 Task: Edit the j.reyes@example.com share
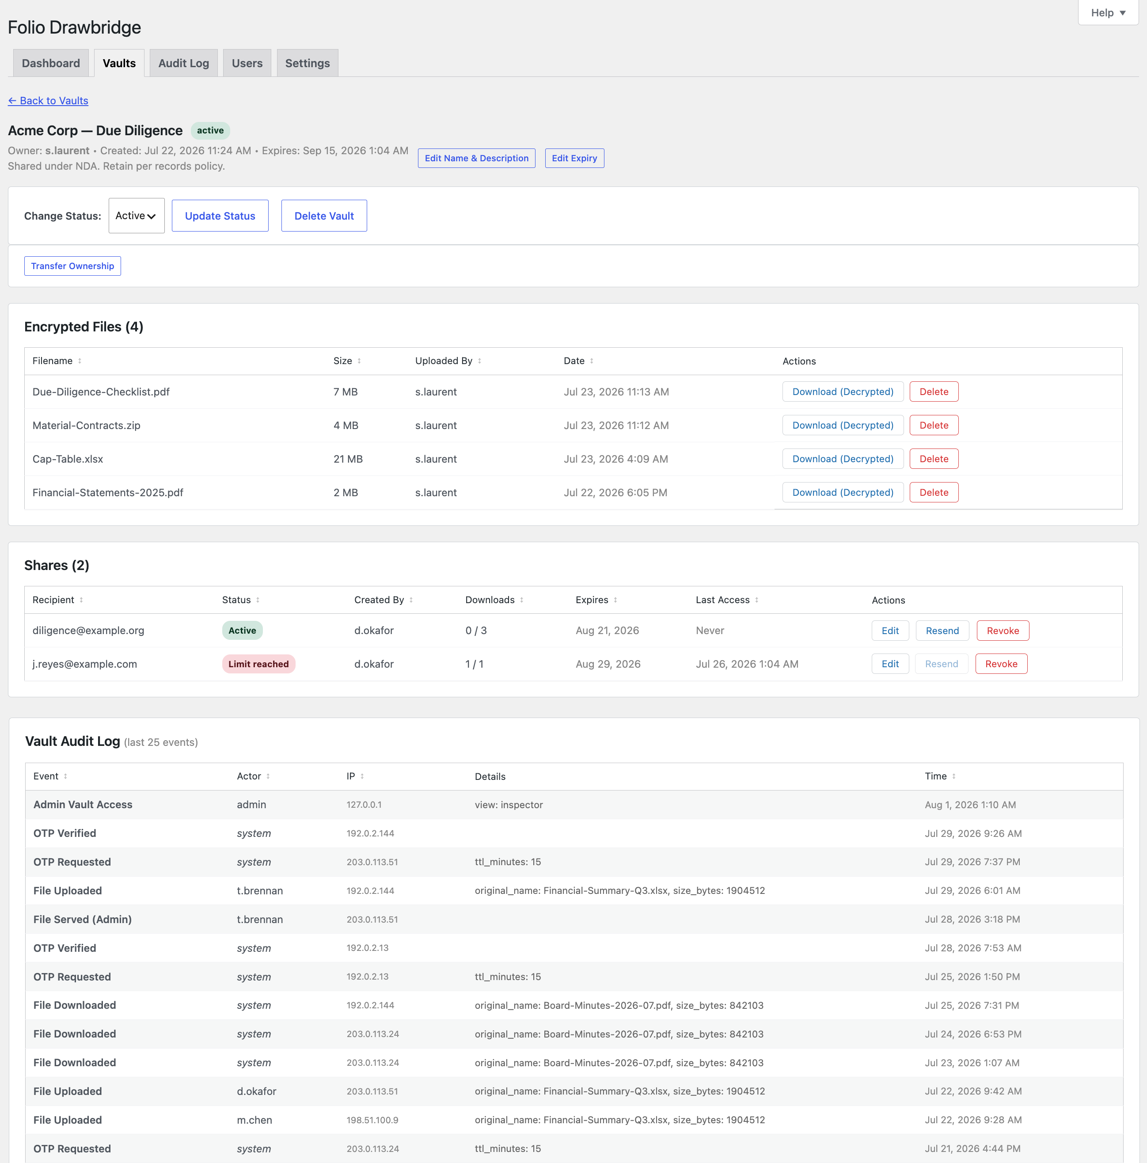pos(890,663)
